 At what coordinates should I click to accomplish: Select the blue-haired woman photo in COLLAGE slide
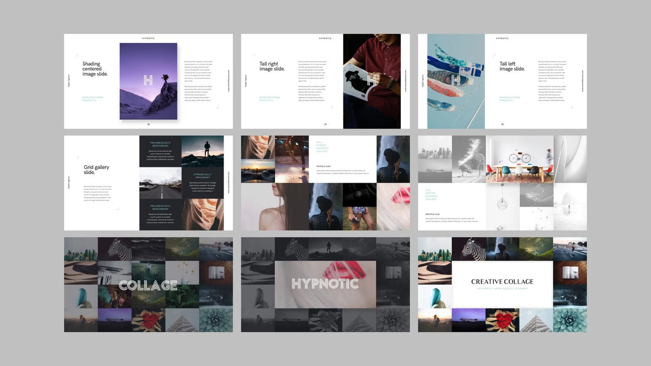[81, 297]
